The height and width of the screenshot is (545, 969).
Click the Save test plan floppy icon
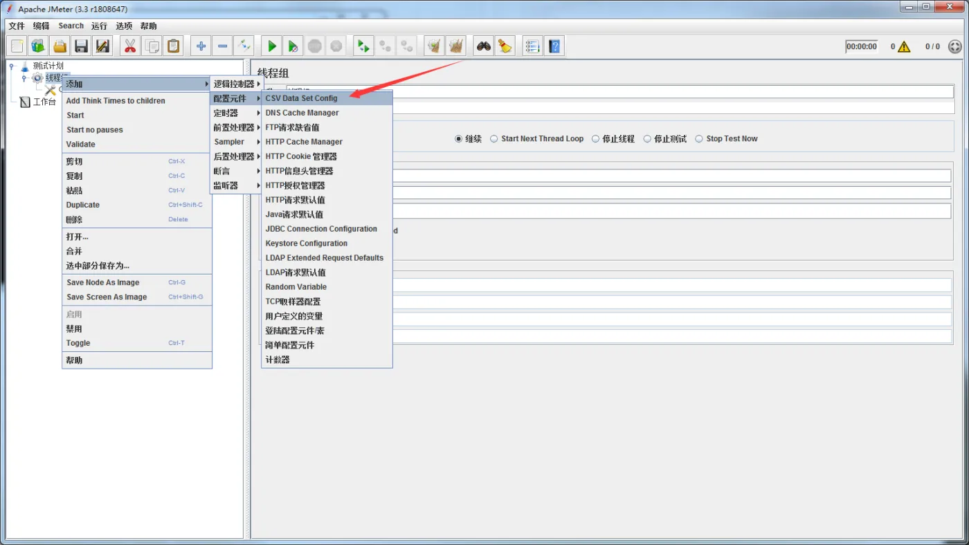pos(82,46)
